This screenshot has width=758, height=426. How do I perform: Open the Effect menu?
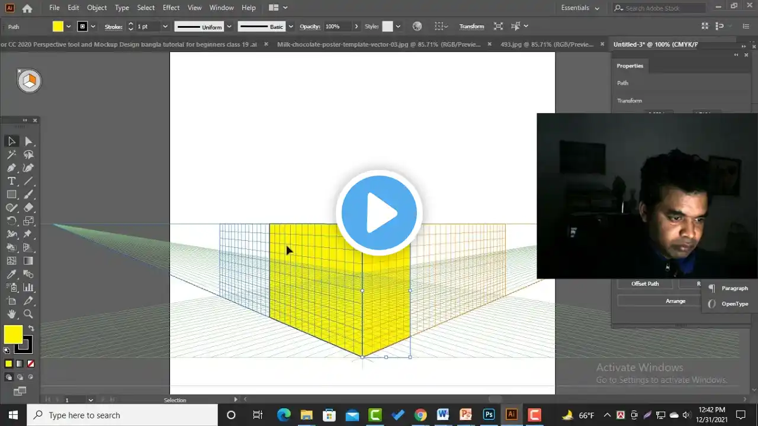(x=171, y=8)
